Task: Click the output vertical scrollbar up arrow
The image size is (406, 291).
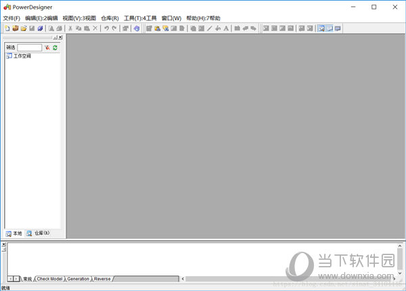Action: click(400, 246)
